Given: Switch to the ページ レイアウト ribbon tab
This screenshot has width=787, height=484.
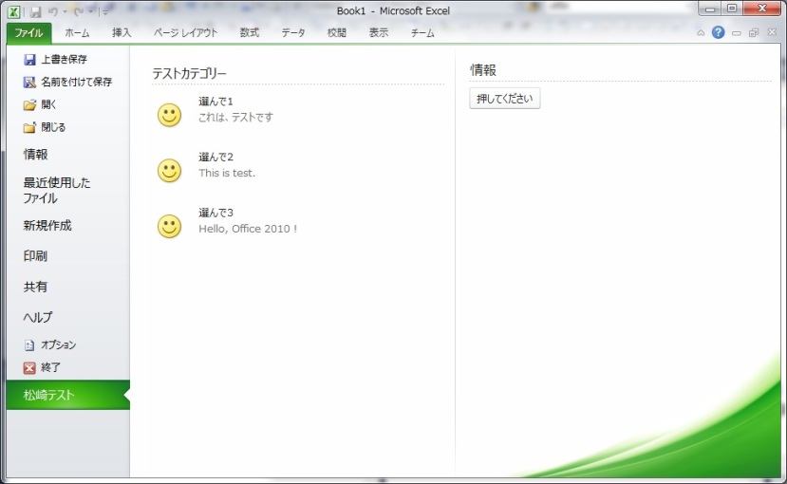Looking at the screenshot, I should (x=185, y=33).
